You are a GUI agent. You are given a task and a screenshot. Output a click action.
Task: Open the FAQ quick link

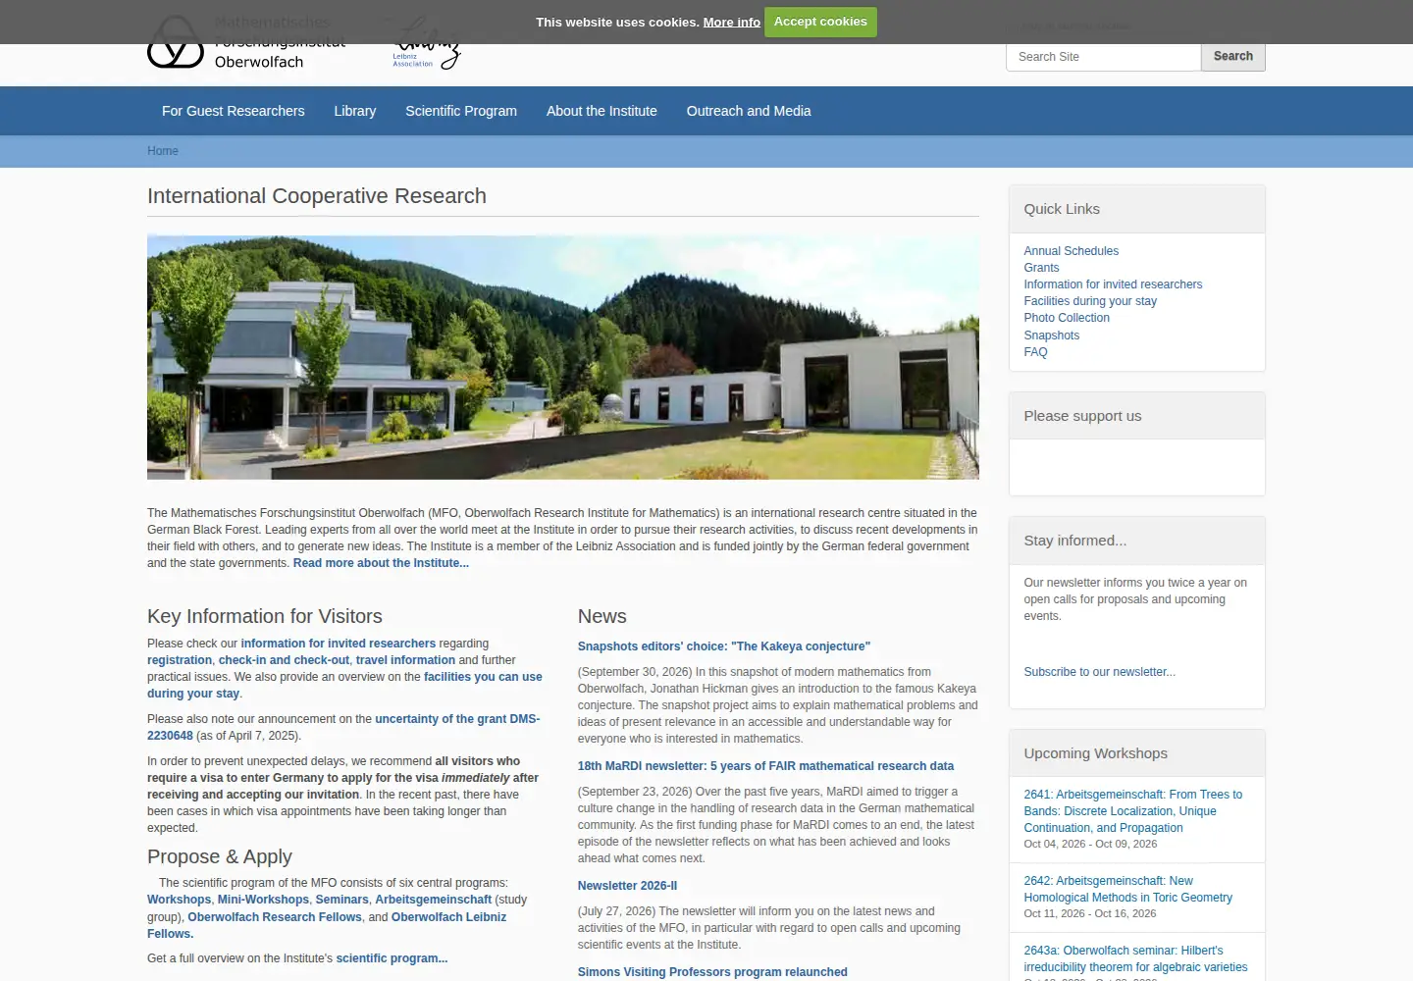[x=1036, y=352]
